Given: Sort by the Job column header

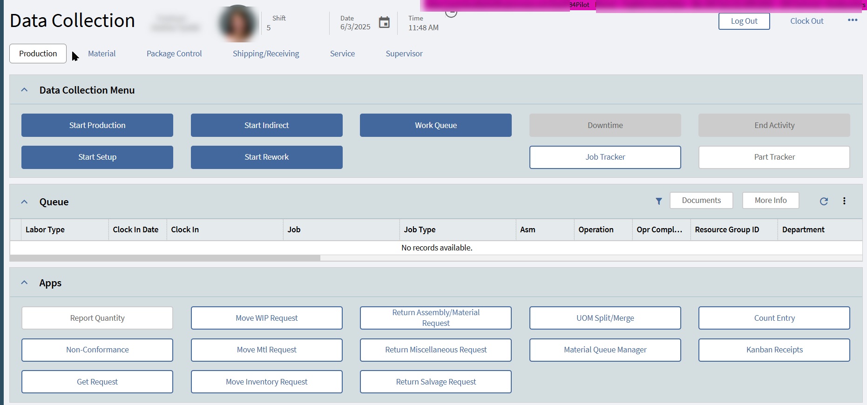Looking at the screenshot, I should [x=341, y=229].
